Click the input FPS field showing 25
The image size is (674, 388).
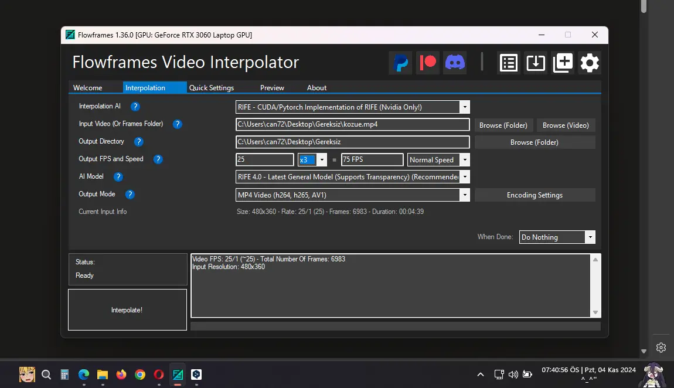click(265, 159)
